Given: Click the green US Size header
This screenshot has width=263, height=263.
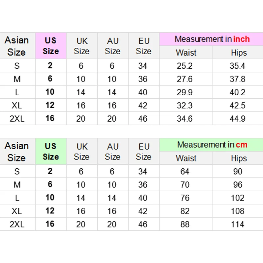Looking at the screenshot, I should (x=51, y=152).
